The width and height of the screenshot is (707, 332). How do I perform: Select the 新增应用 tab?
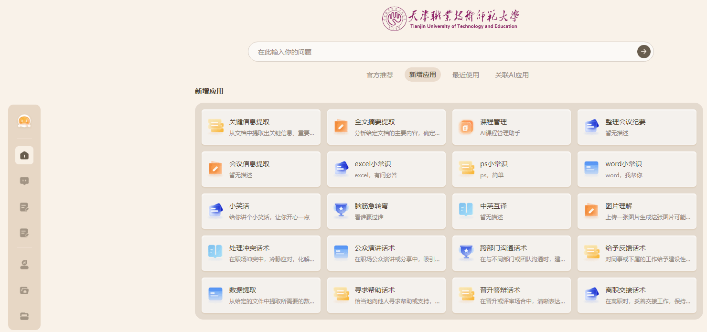pyautogui.click(x=423, y=75)
